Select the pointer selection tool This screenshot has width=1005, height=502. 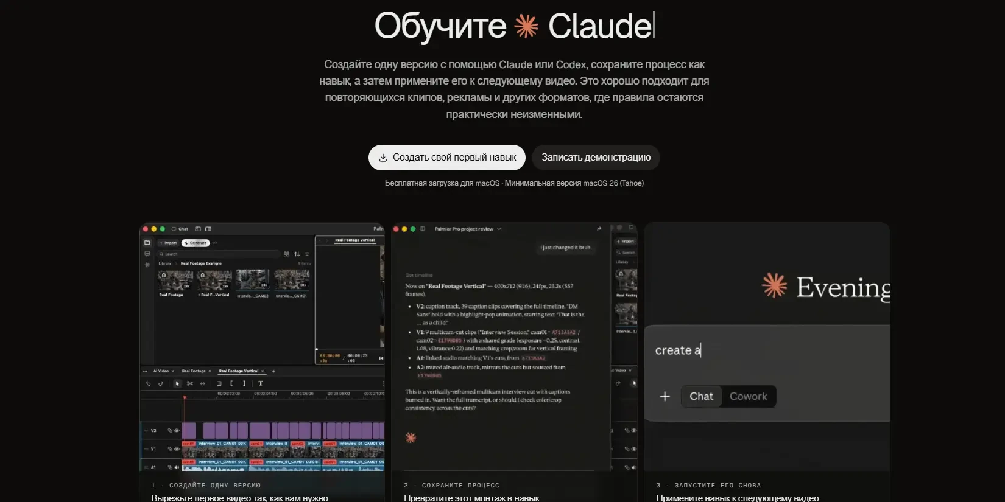tap(177, 384)
